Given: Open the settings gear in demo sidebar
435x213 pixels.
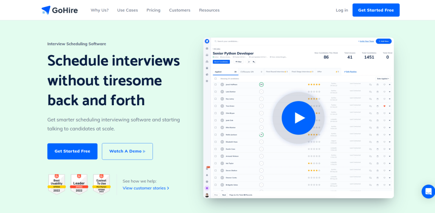Looking at the screenshot, I should [x=207, y=81].
